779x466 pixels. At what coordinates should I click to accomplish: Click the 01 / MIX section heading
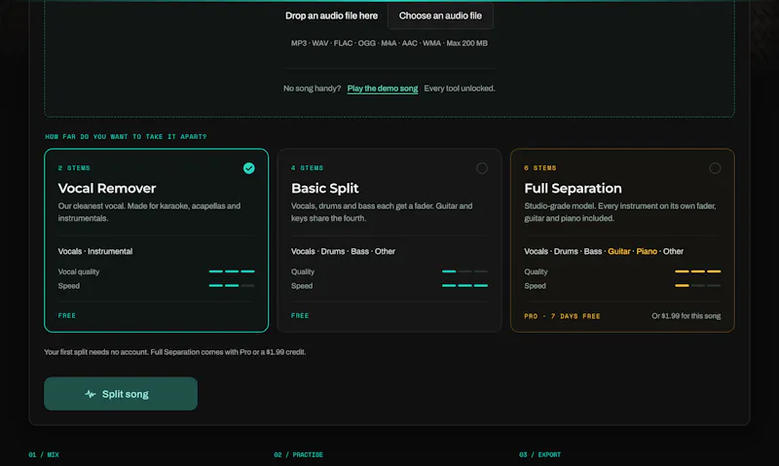pos(44,454)
